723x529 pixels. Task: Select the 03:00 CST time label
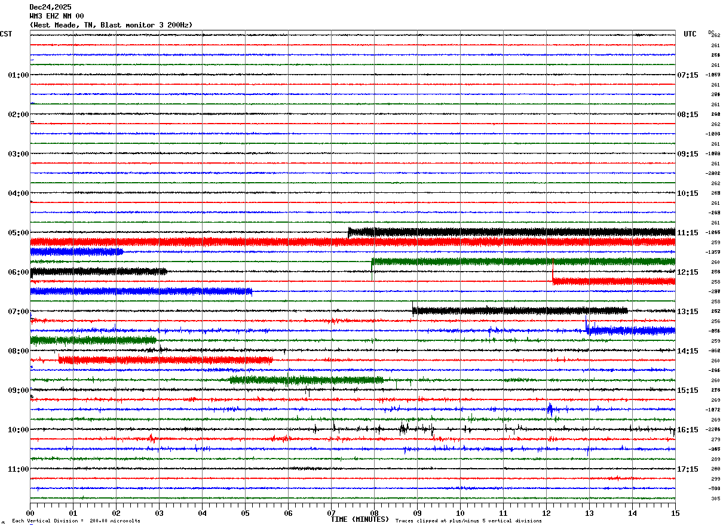click(x=19, y=154)
